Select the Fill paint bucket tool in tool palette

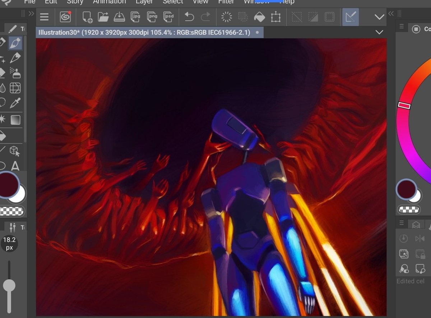pyautogui.click(x=2, y=136)
